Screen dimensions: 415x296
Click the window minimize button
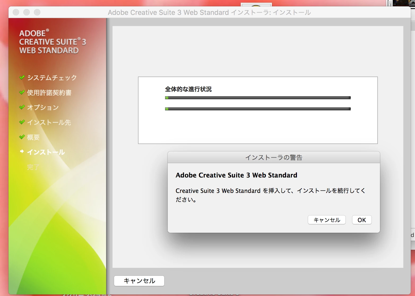(27, 12)
